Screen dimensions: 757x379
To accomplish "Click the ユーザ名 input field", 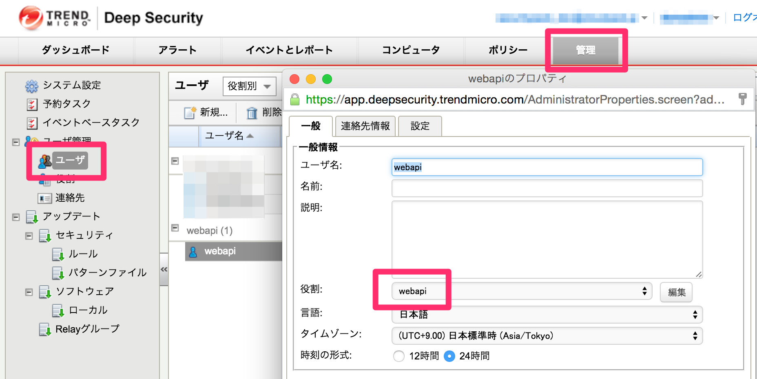I will tap(547, 167).
